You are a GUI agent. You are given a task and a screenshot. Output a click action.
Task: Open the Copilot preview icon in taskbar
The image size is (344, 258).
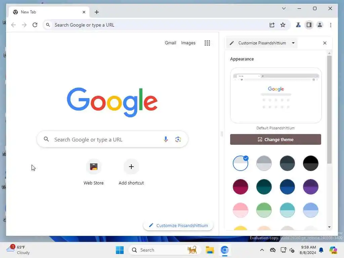pos(333,250)
